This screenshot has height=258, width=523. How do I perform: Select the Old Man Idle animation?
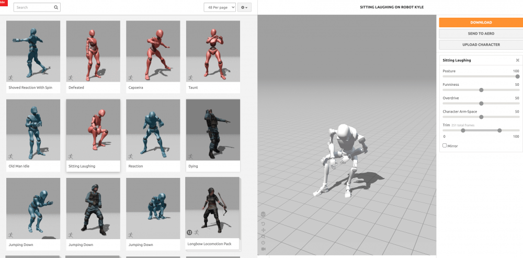coord(33,130)
